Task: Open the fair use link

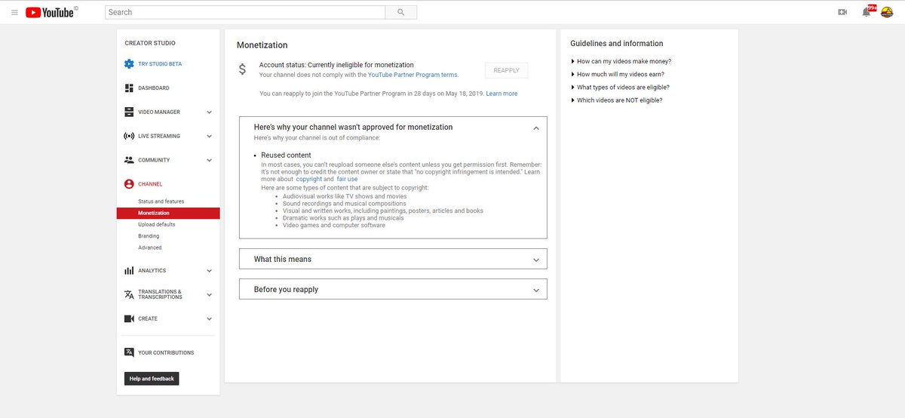Action: [x=347, y=179]
